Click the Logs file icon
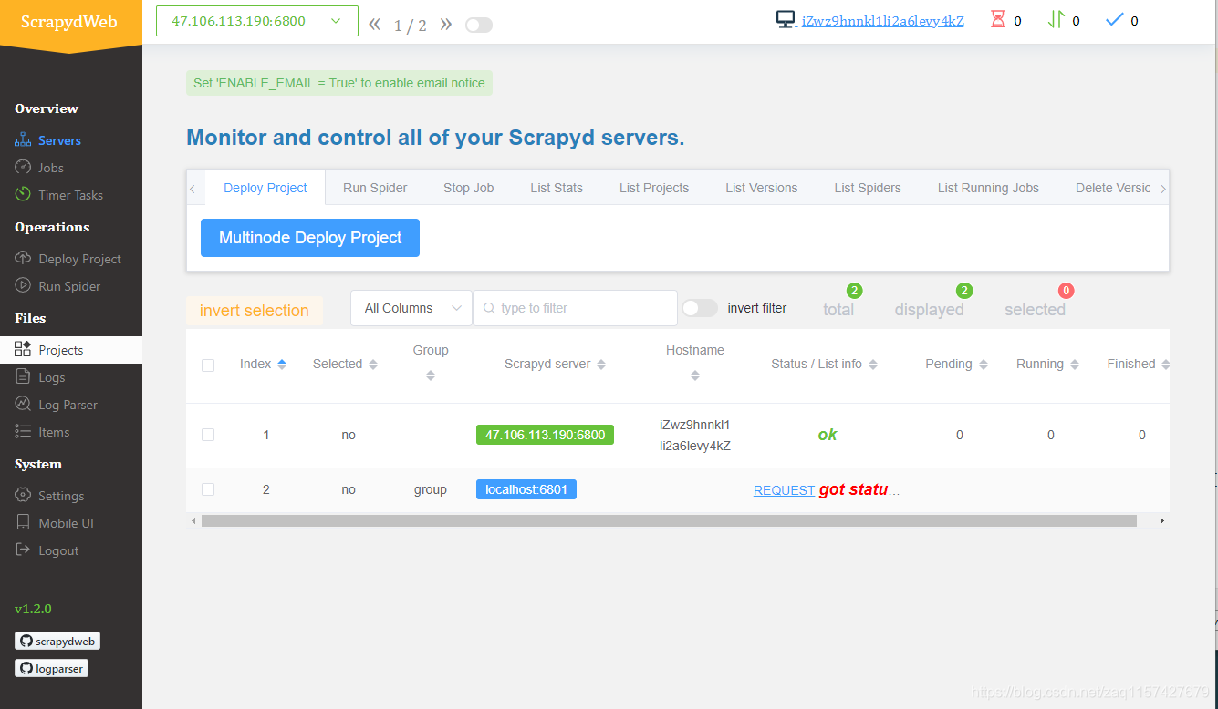 pyautogui.click(x=23, y=377)
